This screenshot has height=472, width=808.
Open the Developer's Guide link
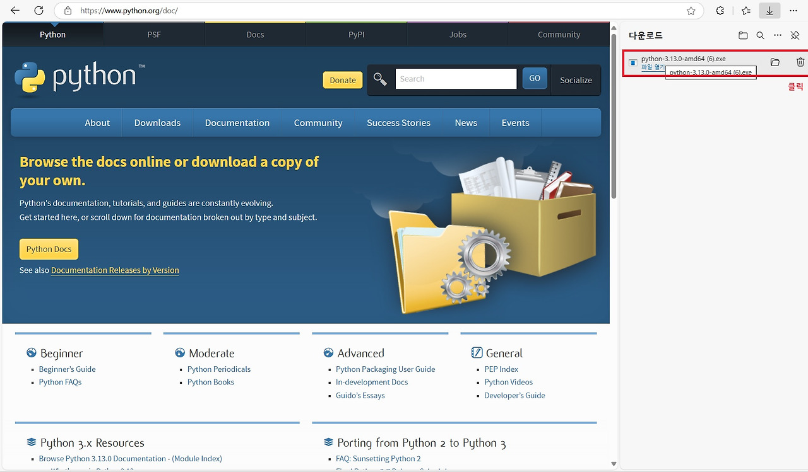click(515, 395)
